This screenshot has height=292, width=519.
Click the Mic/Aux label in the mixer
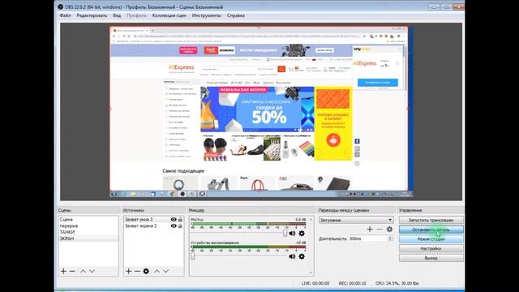coord(197,220)
